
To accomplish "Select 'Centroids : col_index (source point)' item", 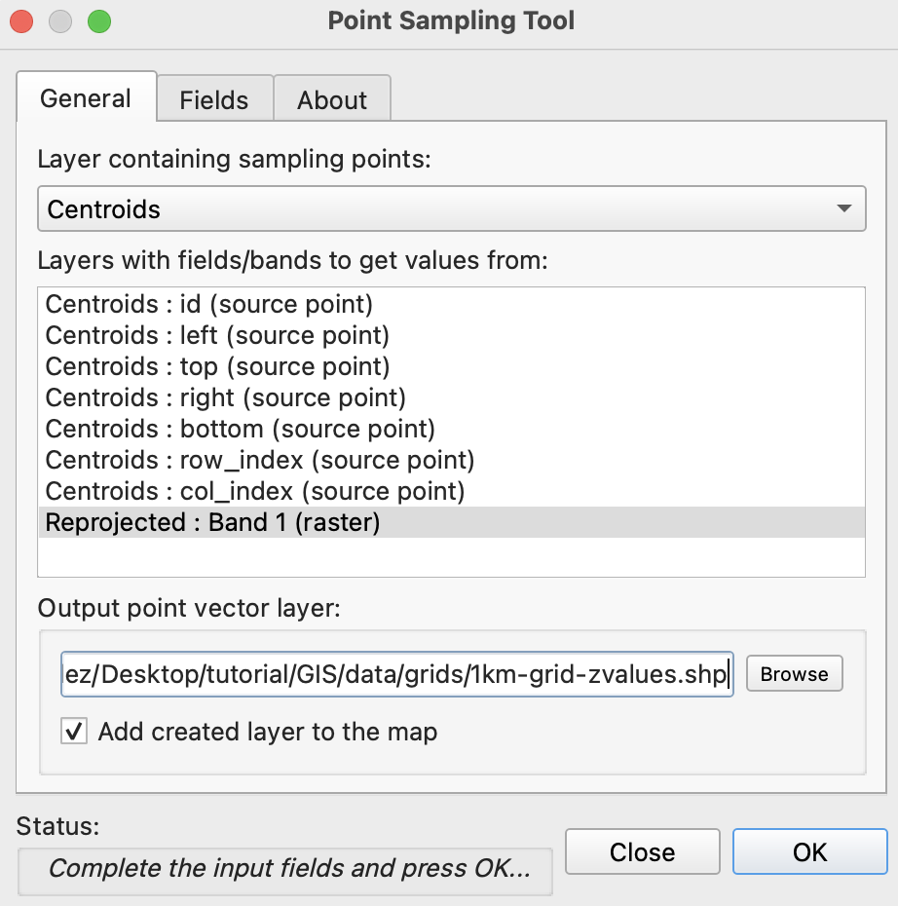I will click(255, 491).
